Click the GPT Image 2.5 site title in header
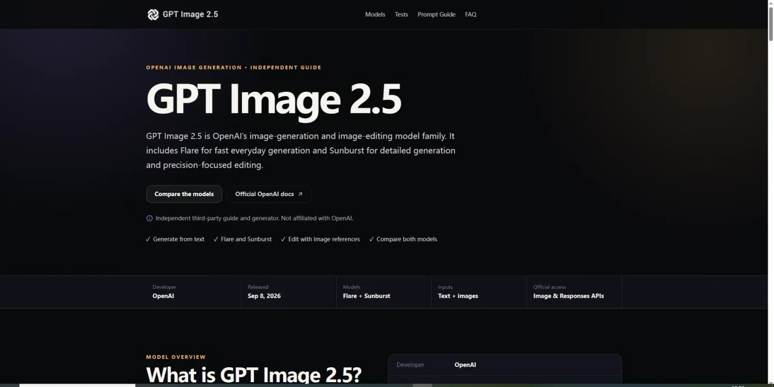Screen dimensions: 774x387 (190, 14)
